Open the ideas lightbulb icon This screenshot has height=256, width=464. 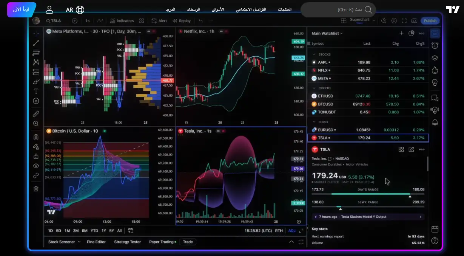tap(435, 82)
